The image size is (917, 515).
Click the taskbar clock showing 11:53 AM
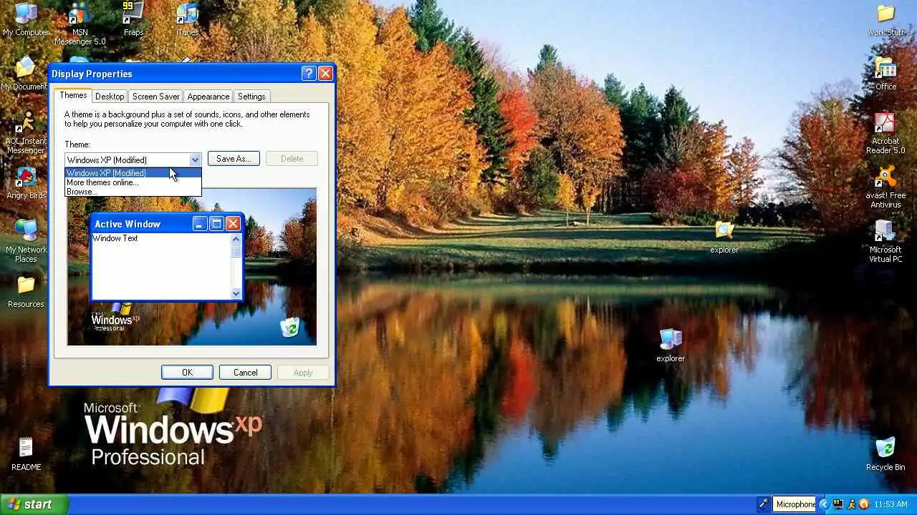pos(892,504)
